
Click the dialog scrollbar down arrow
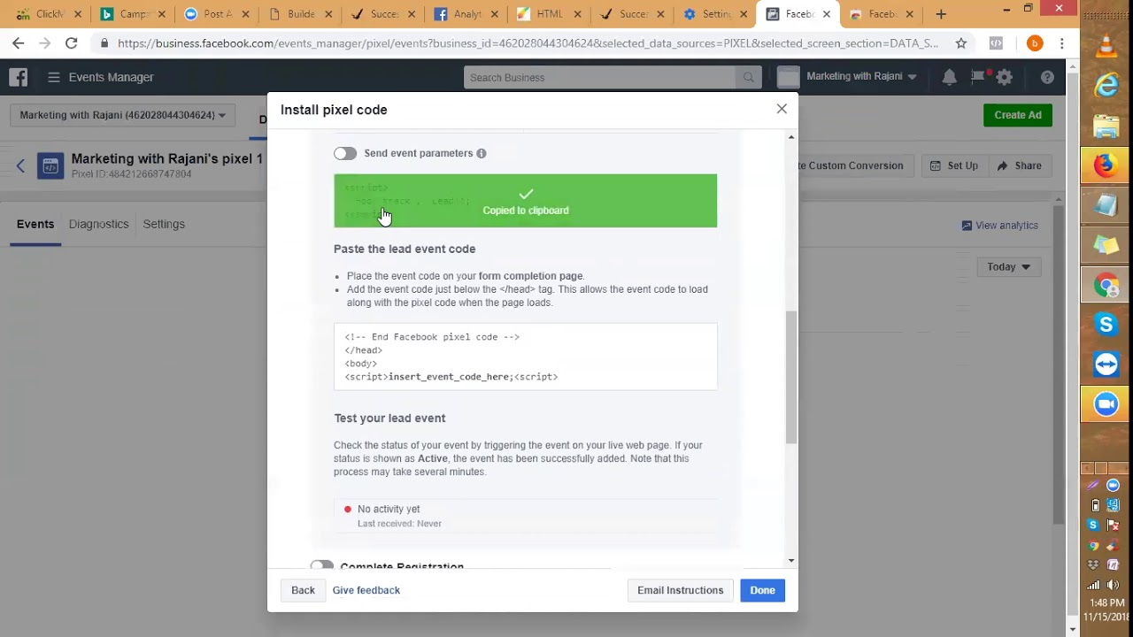[x=791, y=561]
